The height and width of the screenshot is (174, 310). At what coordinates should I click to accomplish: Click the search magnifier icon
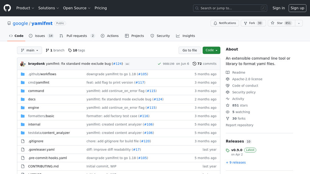tap(197, 8)
